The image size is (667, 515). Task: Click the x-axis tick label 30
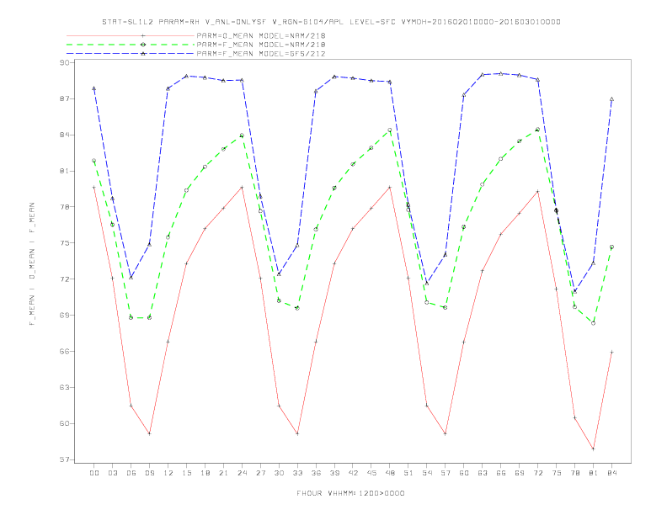[279, 473]
